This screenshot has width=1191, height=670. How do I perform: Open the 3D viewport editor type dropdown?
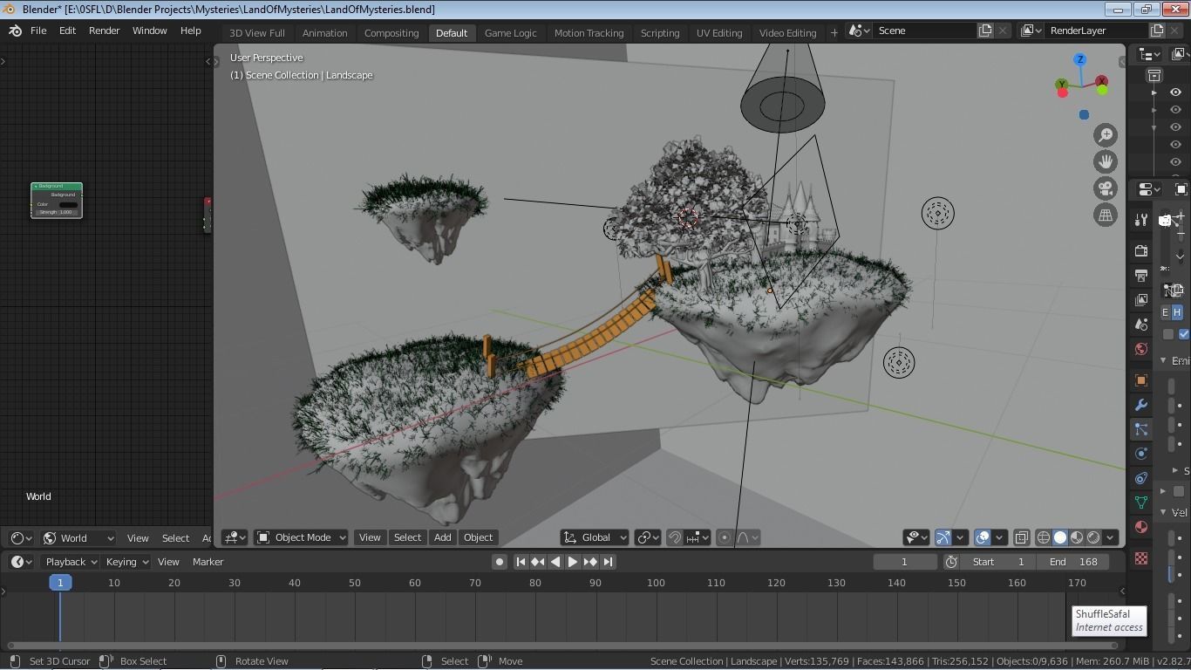pyautogui.click(x=235, y=537)
